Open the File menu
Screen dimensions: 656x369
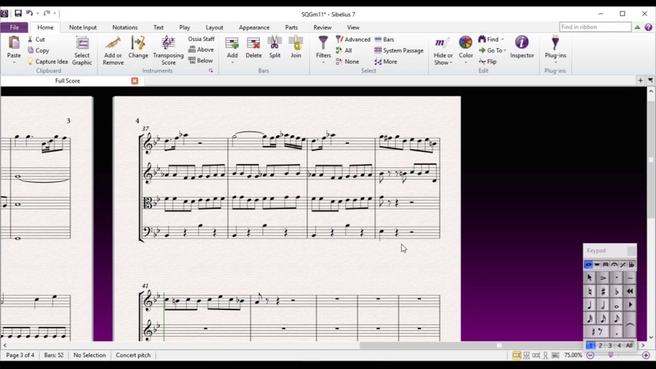coord(14,27)
